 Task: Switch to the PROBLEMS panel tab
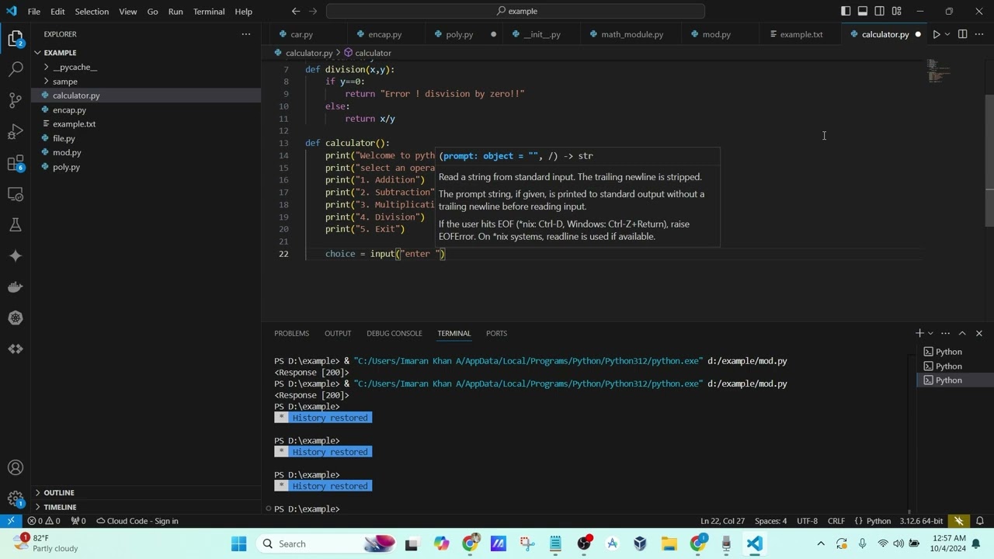coord(291,333)
